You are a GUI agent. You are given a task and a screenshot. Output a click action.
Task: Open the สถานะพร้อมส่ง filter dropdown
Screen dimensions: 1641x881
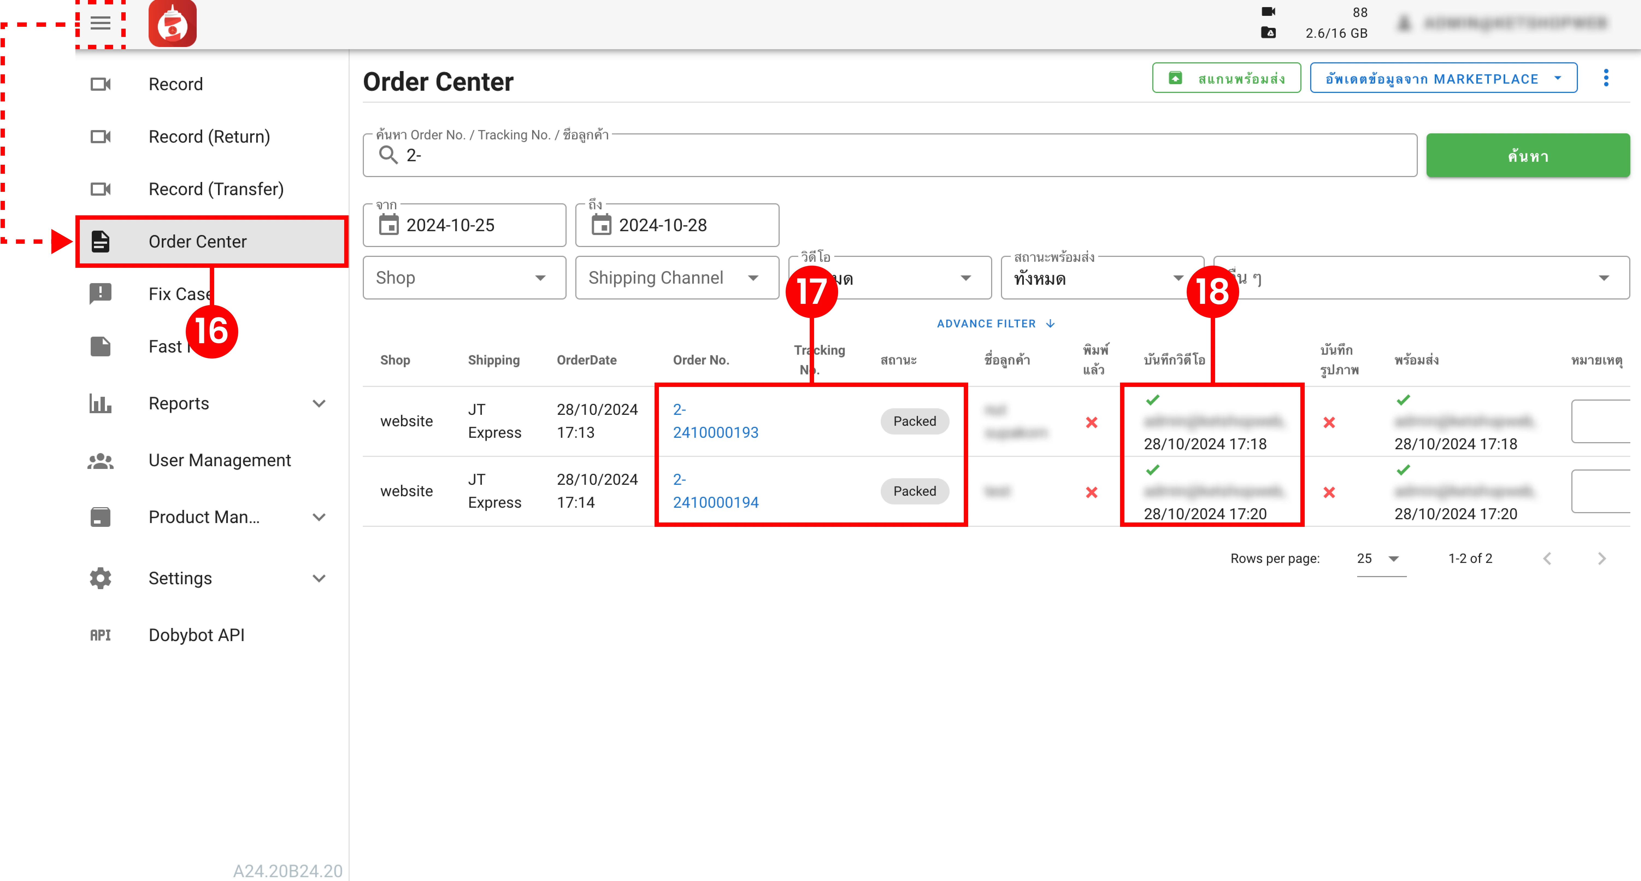(x=1103, y=278)
